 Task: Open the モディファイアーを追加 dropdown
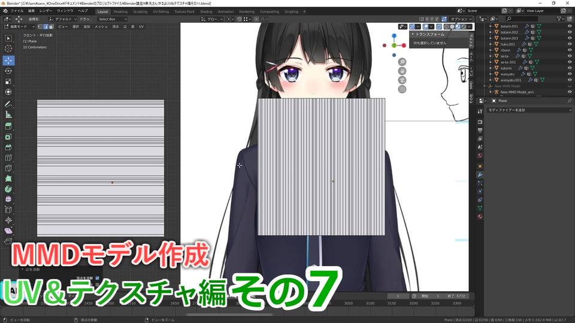pyautogui.click(x=529, y=110)
